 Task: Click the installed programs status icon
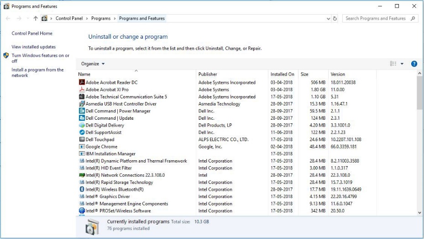coord(92,226)
